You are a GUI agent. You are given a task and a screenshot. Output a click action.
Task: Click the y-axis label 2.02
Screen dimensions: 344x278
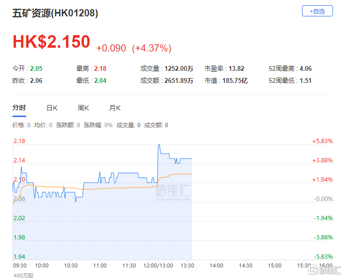pos(19,218)
